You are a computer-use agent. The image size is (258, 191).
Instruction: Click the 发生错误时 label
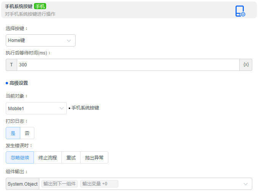tap(19, 146)
